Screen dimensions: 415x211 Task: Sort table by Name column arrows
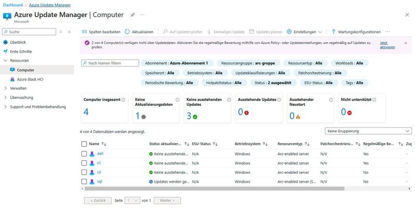(104, 144)
